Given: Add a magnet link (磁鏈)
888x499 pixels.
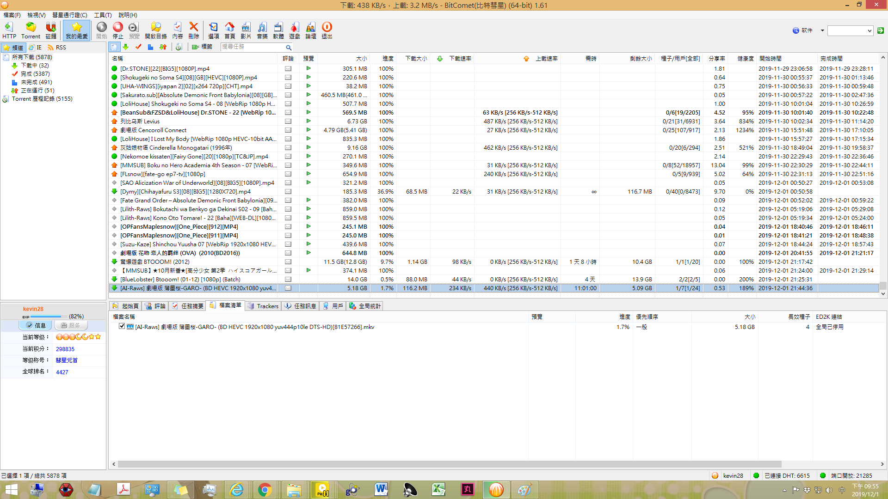Looking at the screenshot, I should pyautogui.click(x=51, y=30).
